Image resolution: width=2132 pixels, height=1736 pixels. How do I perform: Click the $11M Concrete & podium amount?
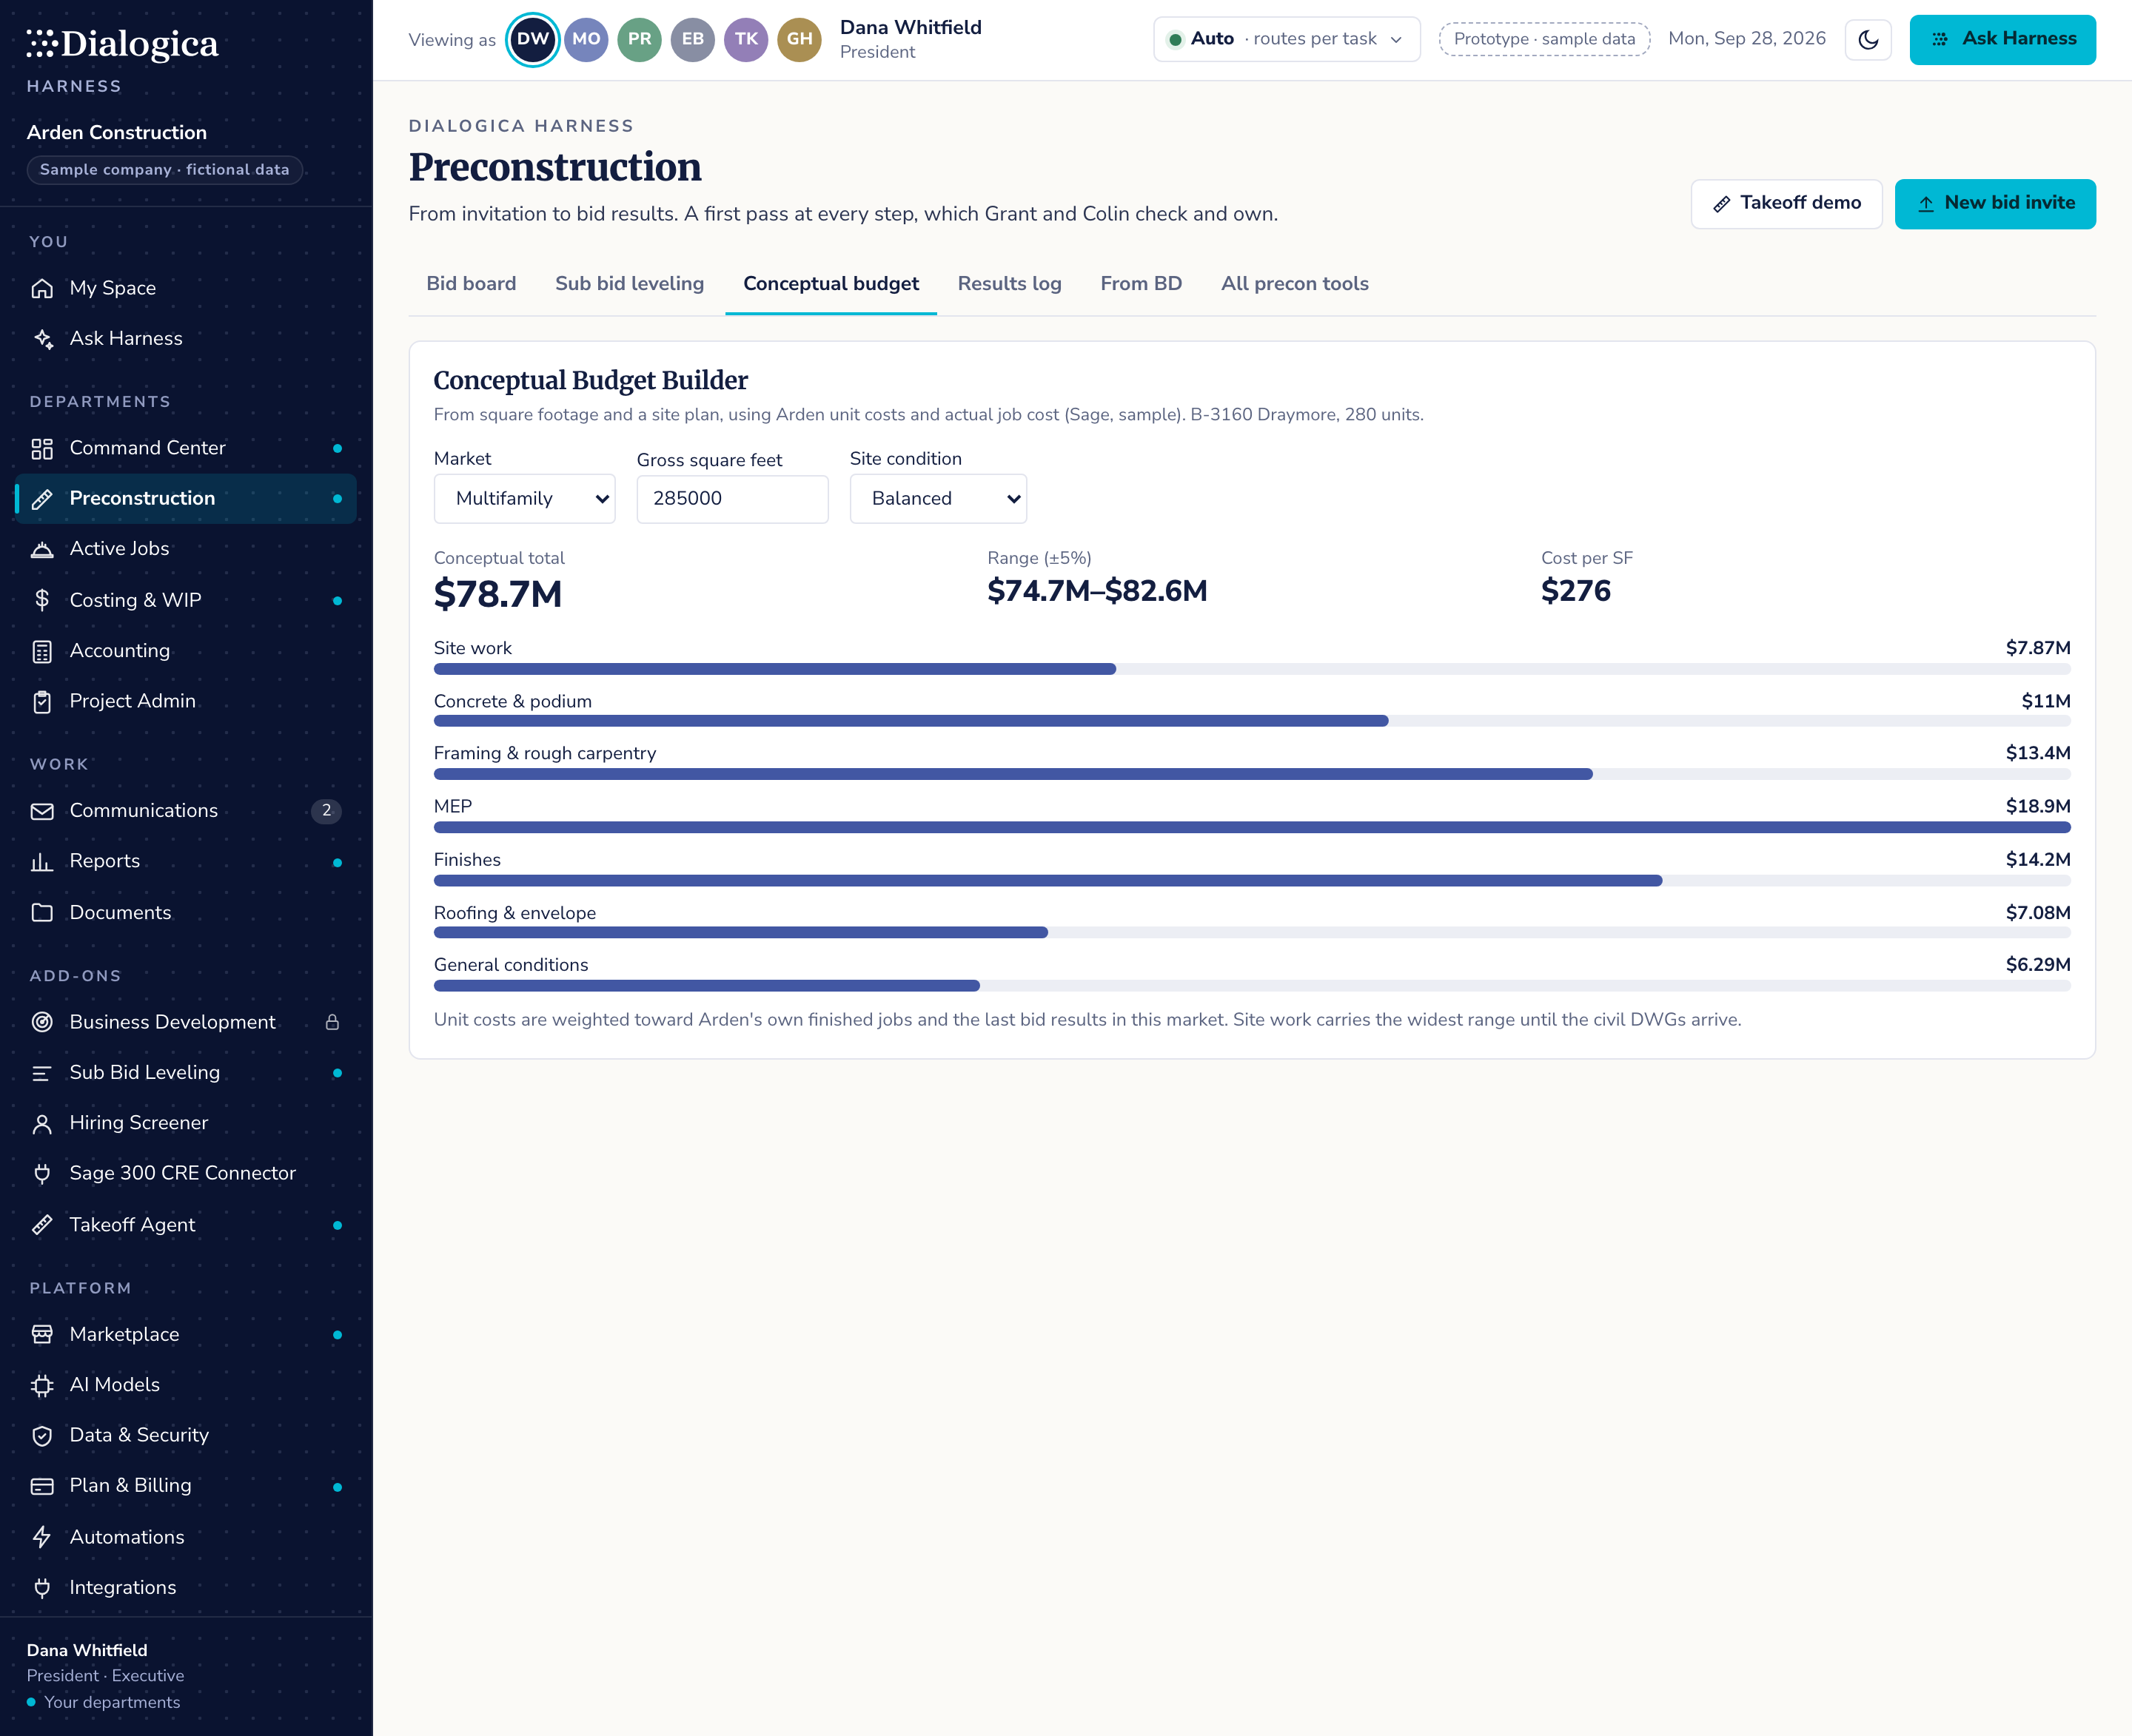tap(2045, 702)
